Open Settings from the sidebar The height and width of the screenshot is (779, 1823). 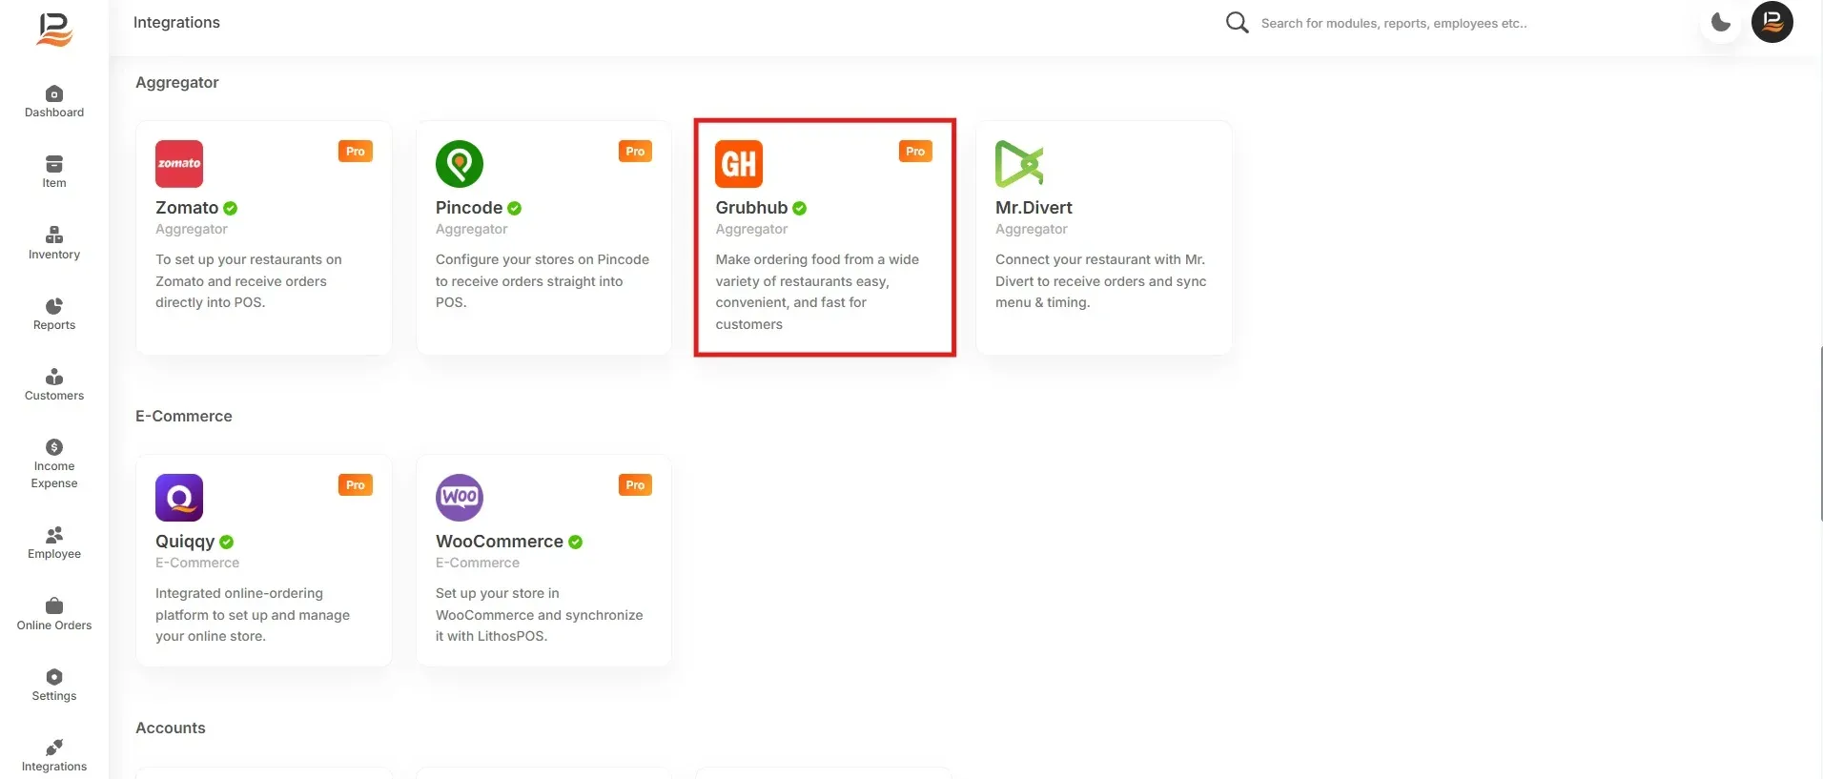pos(54,686)
